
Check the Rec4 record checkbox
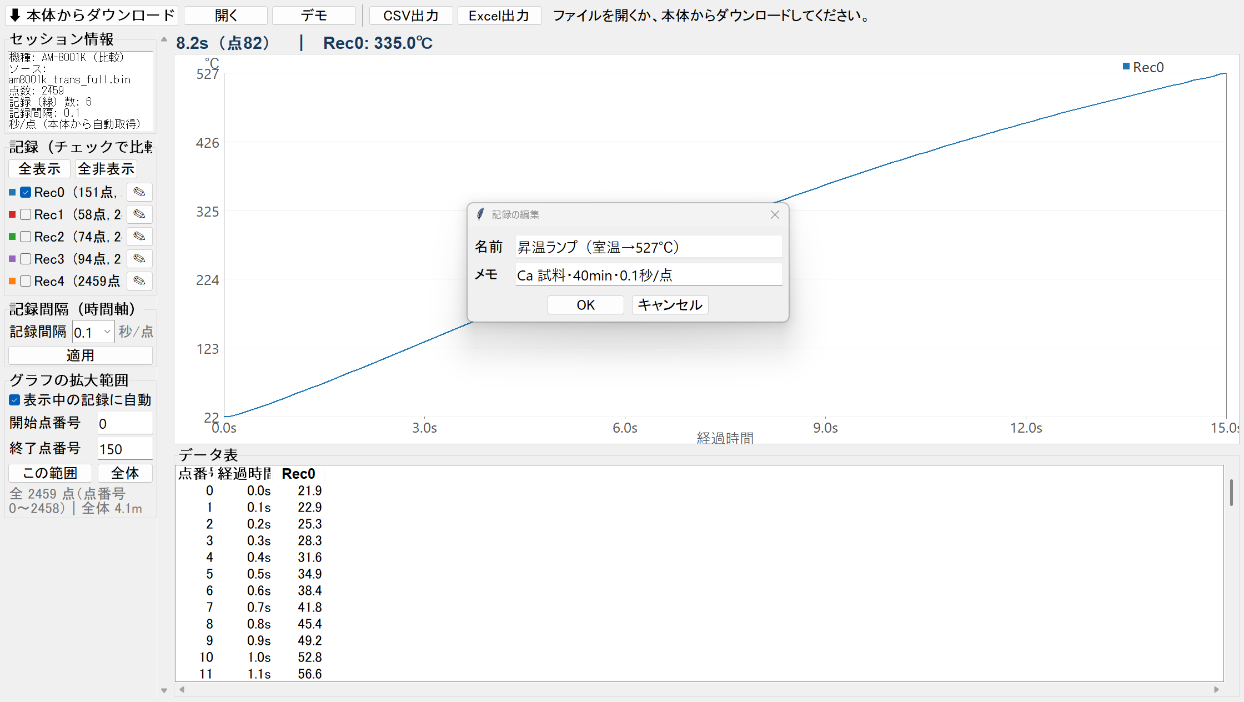click(26, 281)
